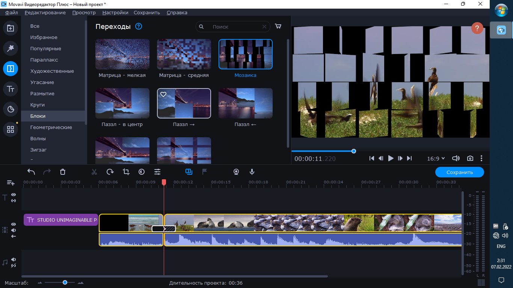Image resolution: width=513 pixels, height=288 pixels.
Task: Mute the music audio track
Action: point(14,259)
